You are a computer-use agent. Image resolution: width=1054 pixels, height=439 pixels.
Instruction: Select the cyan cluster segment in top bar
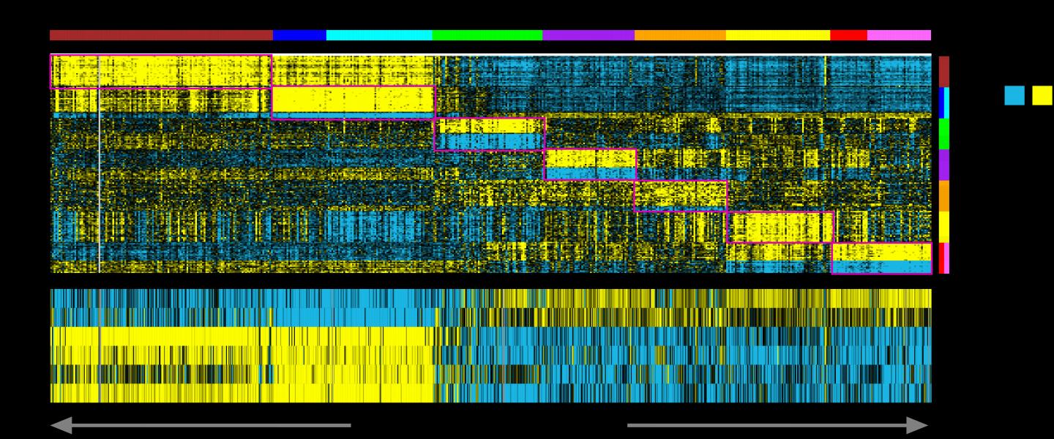[377, 33]
